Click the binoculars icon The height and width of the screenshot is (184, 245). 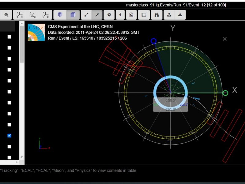(156, 15)
